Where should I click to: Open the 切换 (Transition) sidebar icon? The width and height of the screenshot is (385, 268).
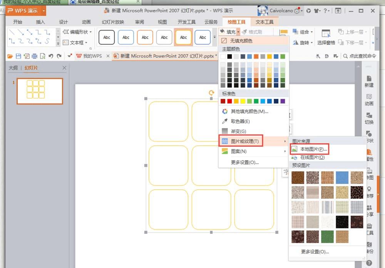click(x=369, y=118)
